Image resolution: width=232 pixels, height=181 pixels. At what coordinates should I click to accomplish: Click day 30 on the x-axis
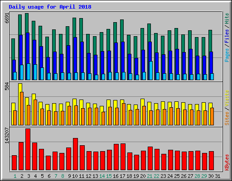click(x=211, y=176)
